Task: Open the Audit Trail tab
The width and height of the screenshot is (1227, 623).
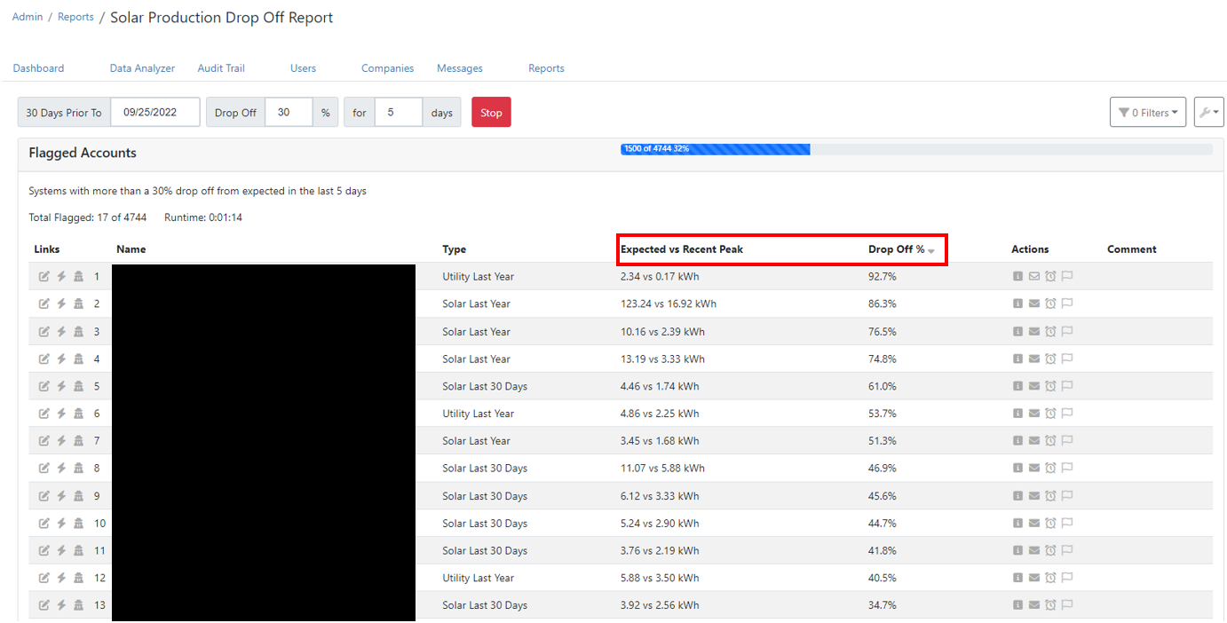Action: point(221,68)
